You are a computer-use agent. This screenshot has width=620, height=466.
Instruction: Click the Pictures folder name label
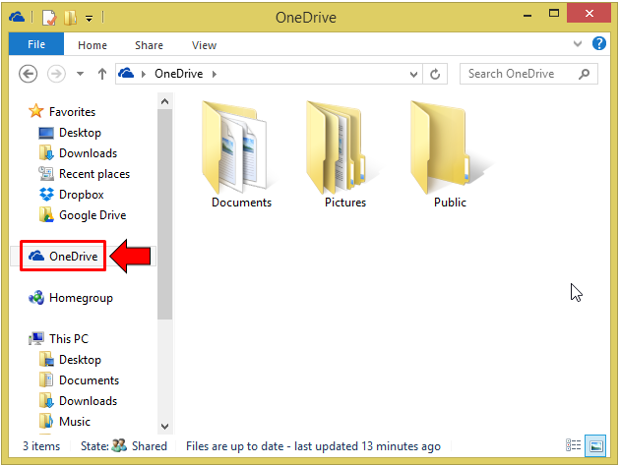(345, 203)
